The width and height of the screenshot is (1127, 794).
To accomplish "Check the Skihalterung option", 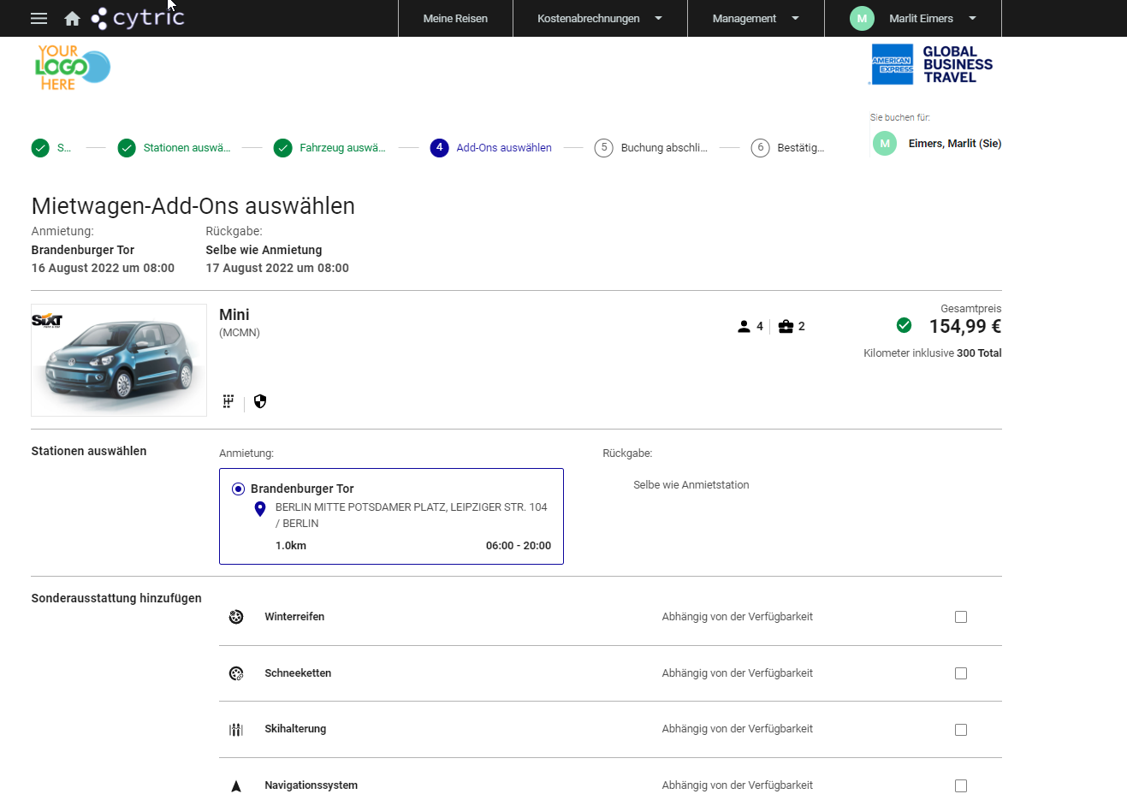I will [961, 730].
